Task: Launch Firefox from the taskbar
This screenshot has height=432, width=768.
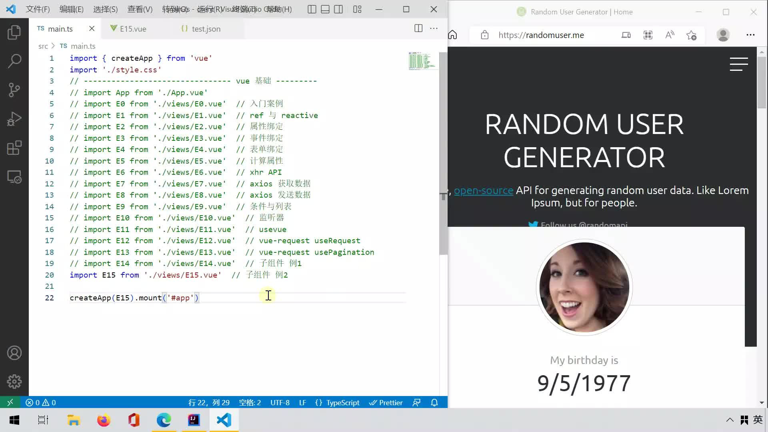Action: [x=104, y=420]
